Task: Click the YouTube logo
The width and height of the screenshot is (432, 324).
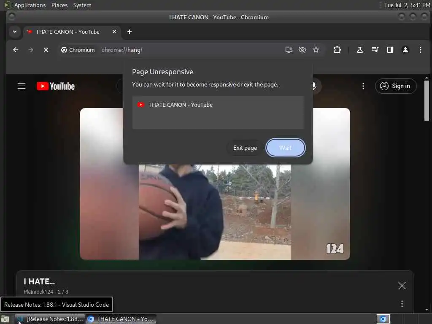Action: tap(56, 86)
